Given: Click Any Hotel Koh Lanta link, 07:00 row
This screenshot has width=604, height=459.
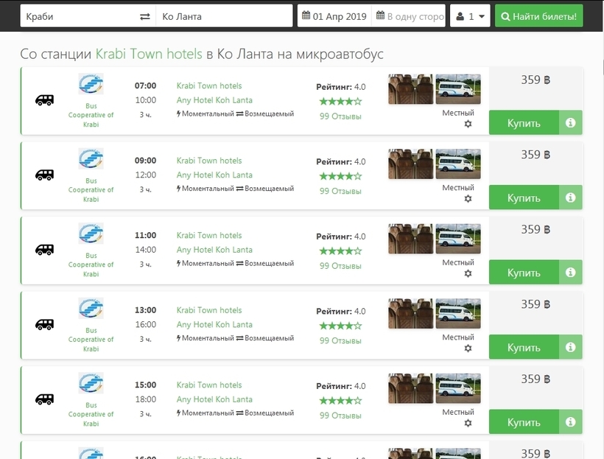Looking at the screenshot, I should click(x=214, y=100).
